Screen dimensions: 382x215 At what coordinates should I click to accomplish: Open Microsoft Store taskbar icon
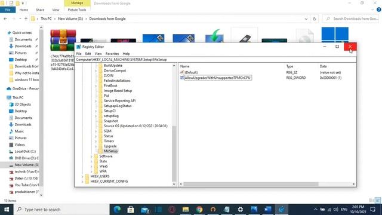131,210
